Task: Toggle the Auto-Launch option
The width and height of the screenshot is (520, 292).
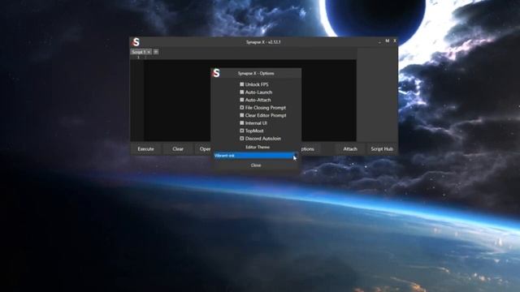Action: point(242,92)
